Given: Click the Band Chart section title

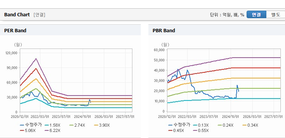Looking at the screenshot, I should click(17, 15).
